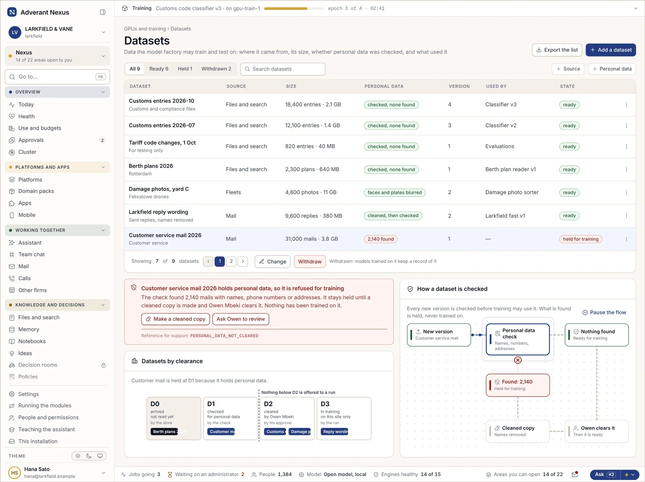This screenshot has height=482, width=645.
Task: Add a Source filter
Action: (x=568, y=69)
